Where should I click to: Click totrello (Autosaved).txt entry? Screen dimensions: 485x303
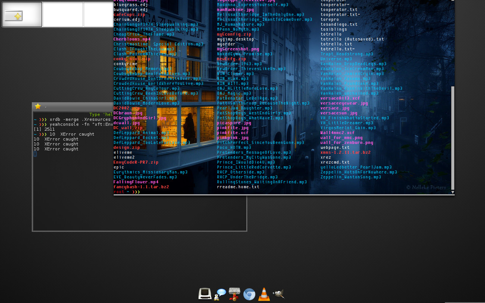[352, 39]
